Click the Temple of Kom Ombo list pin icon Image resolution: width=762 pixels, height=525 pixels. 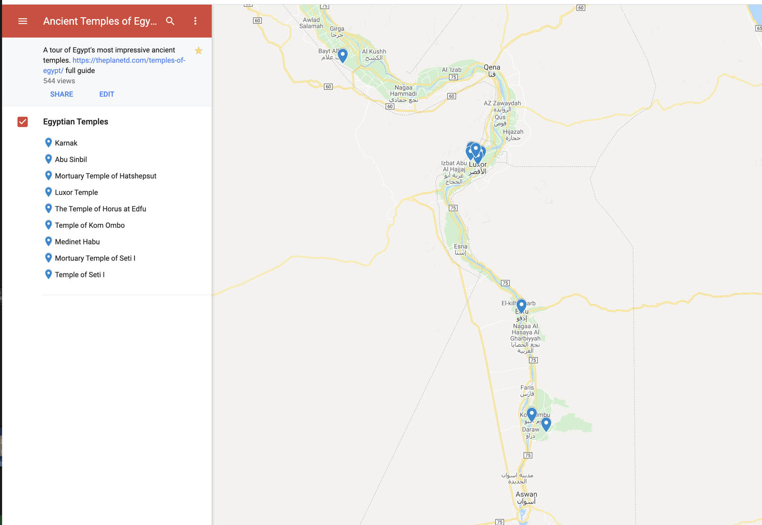pyautogui.click(x=48, y=225)
